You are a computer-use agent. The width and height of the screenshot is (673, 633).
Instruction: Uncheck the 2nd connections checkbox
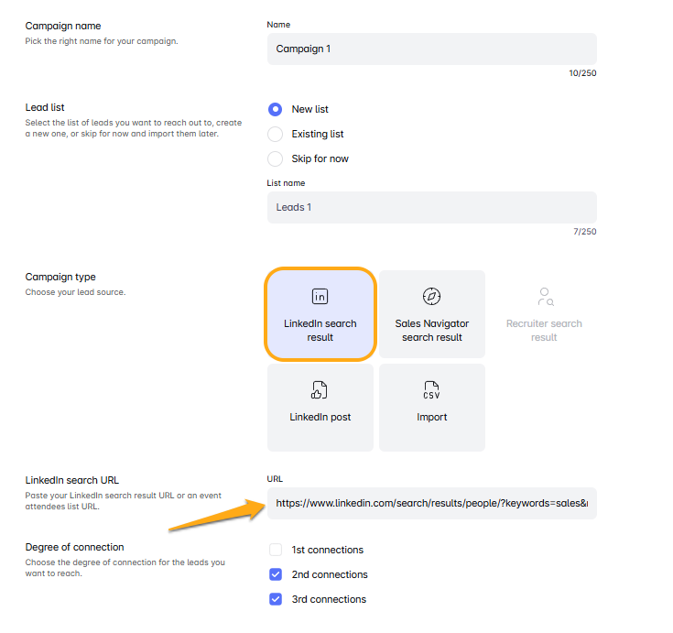[x=276, y=574]
